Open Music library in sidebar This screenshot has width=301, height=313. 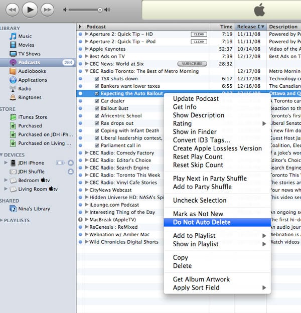[x=25, y=36]
